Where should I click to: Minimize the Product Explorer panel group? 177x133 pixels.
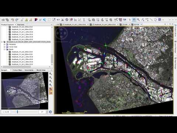click(x=52, y=25)
